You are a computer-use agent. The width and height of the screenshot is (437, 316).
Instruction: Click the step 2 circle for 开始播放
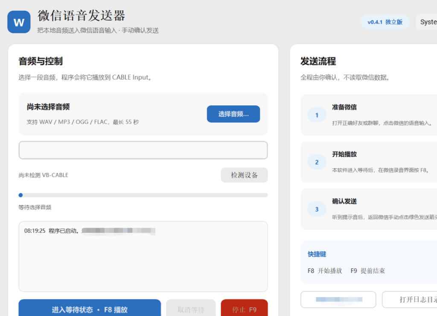tap(317, 162)
